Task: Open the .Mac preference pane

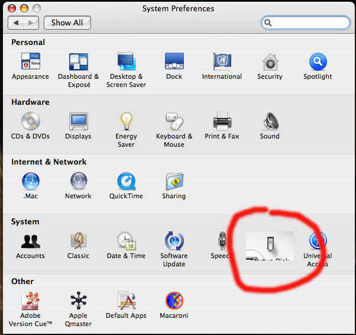Action: coord(31,181)
